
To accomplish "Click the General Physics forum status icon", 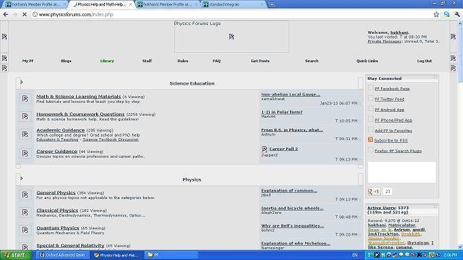I will click(x=25, y=195).
